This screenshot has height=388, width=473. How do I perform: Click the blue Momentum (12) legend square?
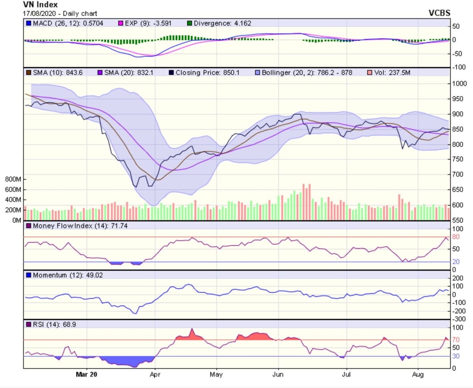[x=28, y=275]
